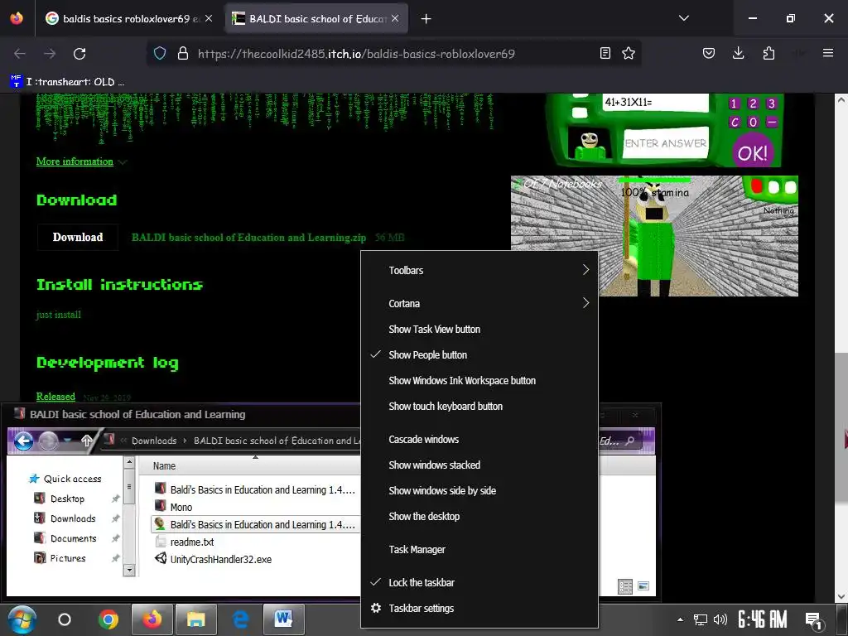Viewport: 848px width, 636px height.
Task: Open the Firefox downloads arrow icon
Action: 738,53
